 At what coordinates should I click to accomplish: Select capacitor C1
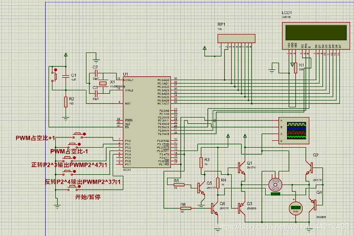point(66,76)
